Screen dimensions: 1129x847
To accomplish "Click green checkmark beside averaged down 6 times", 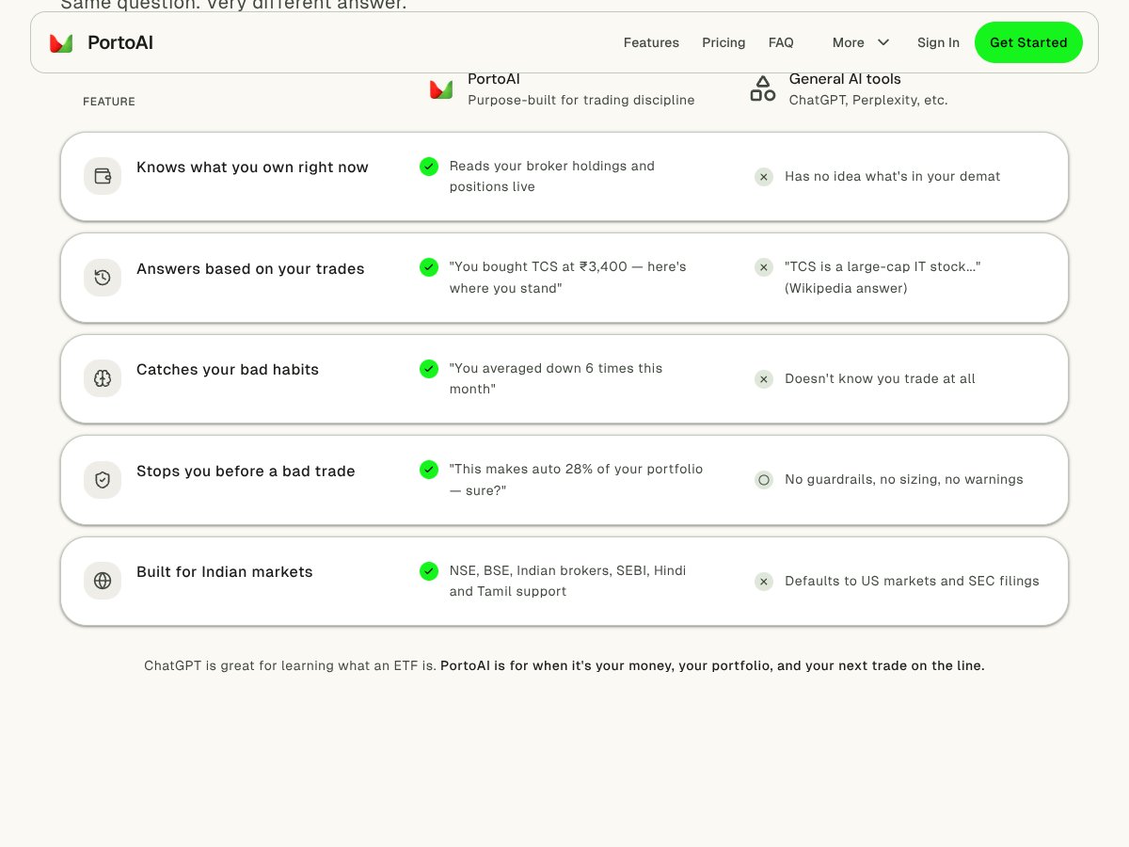I will [429, 369].
